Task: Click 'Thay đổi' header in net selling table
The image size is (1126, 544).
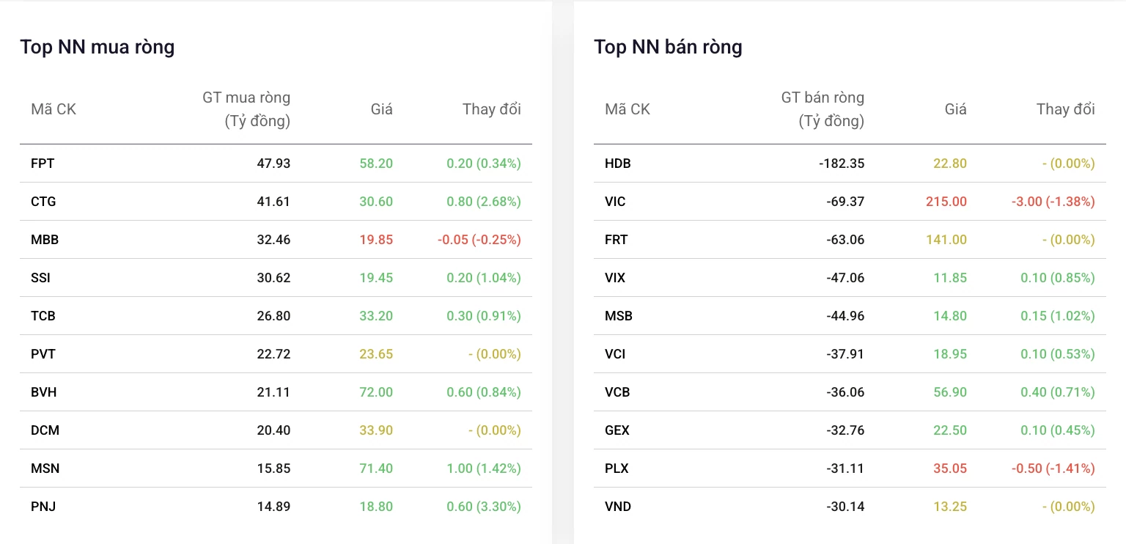Action: [x=1066, y=109]
